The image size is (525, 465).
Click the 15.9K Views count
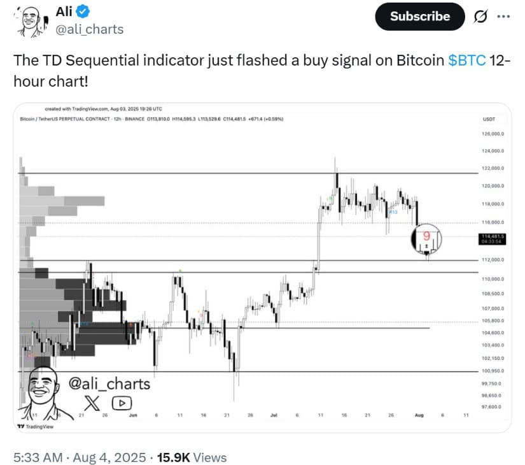(x=192, y=457)
